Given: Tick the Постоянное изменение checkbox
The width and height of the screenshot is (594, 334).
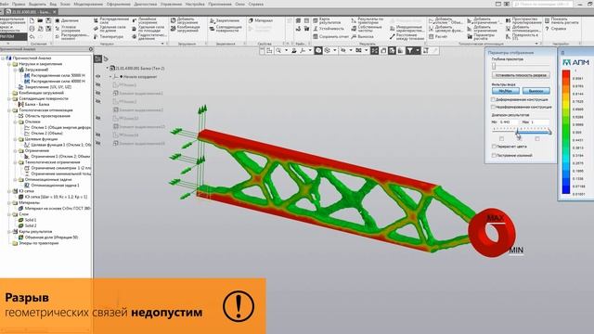Looking at the screenshot, I should click(x=494, y=155).
